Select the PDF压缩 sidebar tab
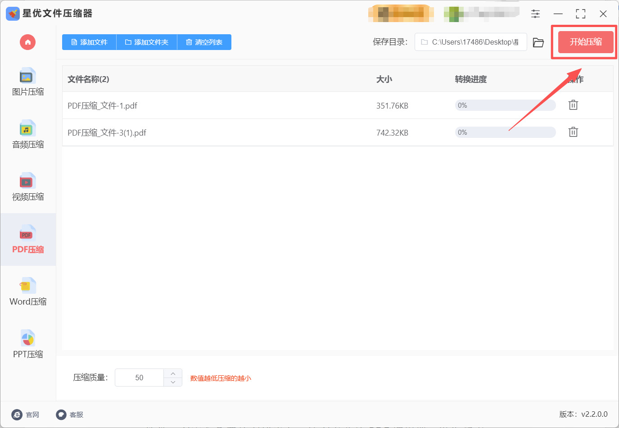Viewport: 619px width, 428px height. coord(28,239)
